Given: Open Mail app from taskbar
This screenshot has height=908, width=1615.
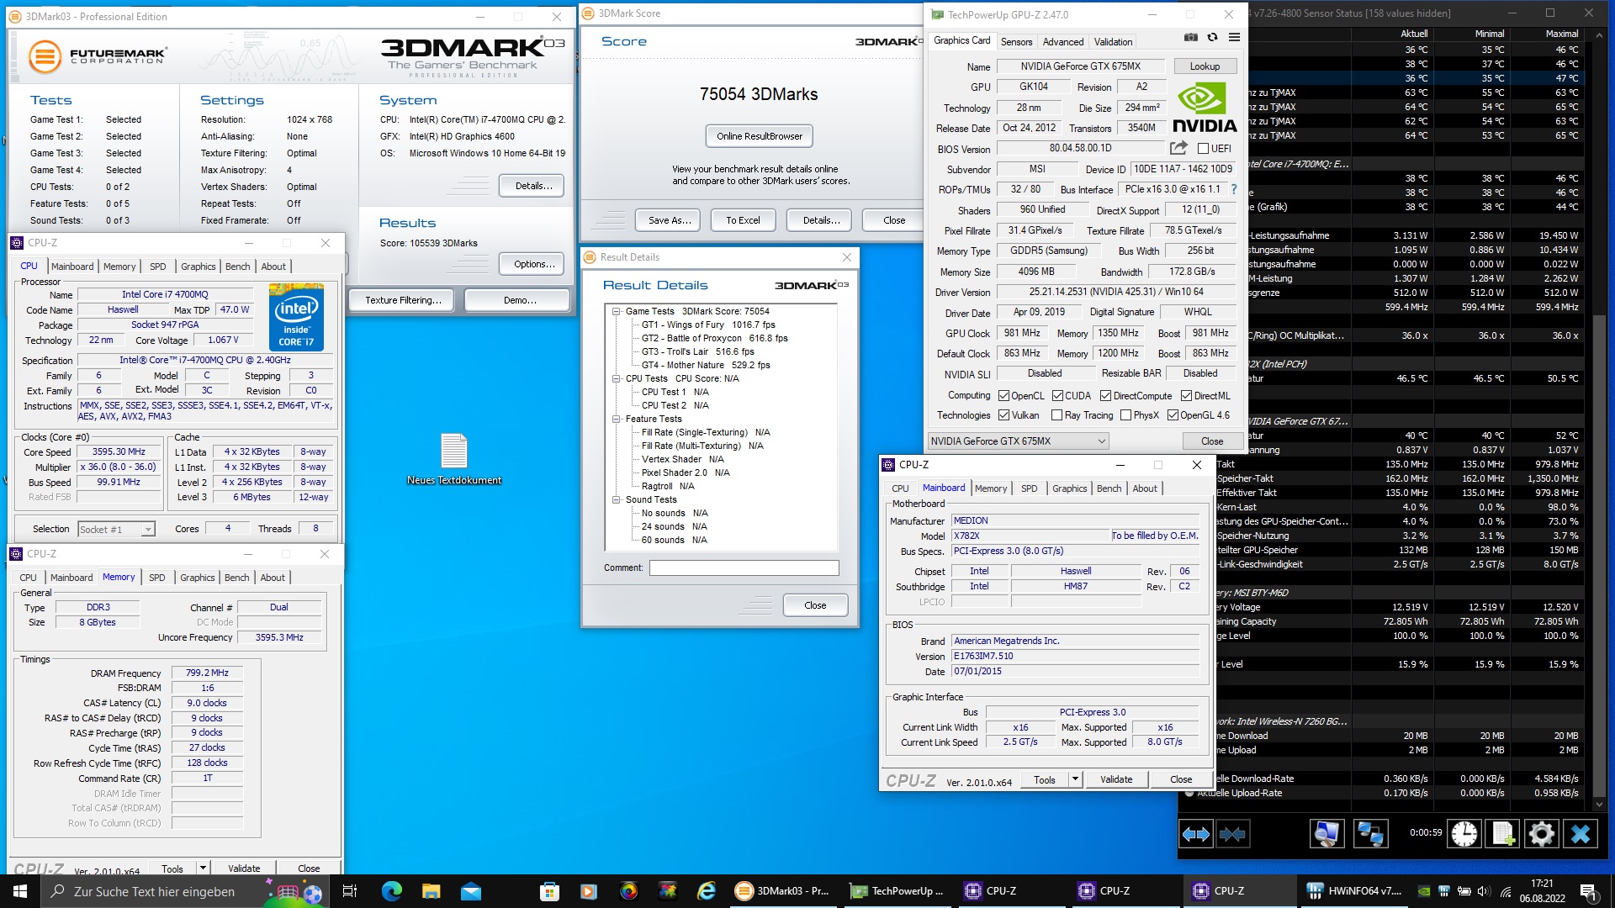Looking at the screenshot, I should (x=470, y=891).
